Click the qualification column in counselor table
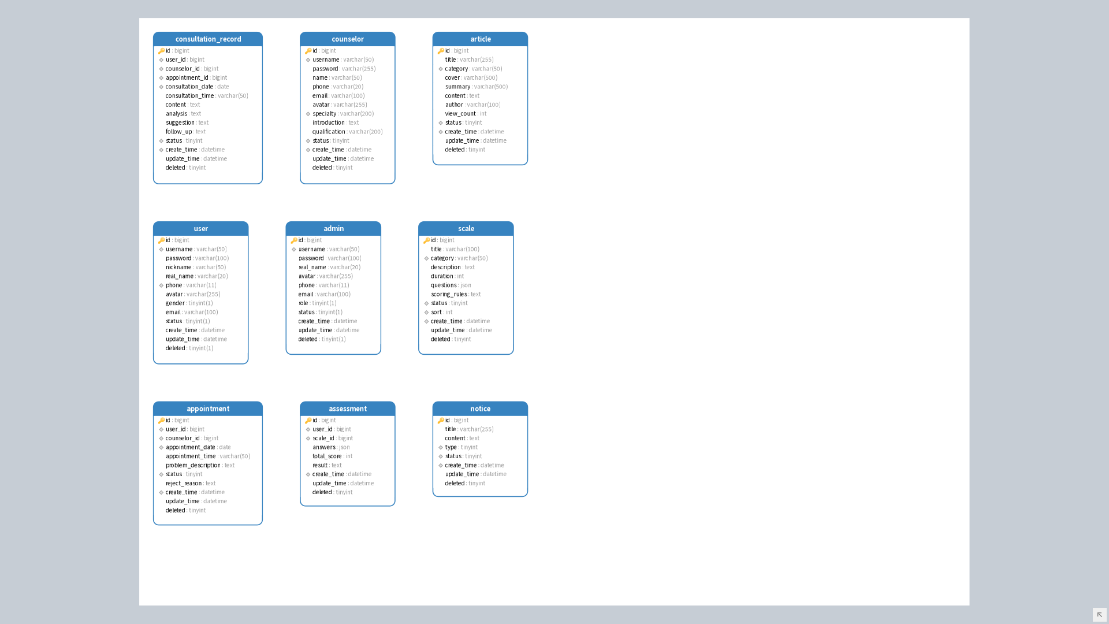The height and width of the screenshot is (624, 1109). click(347, 132)
